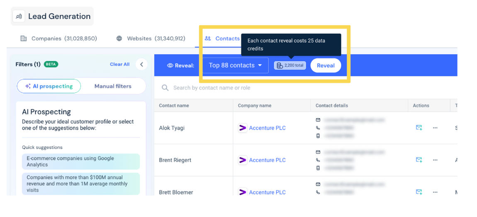This screenshot has height=217, width=477.
Task: Click add-email action for Alok Tyagi
Action: (419, 128)
